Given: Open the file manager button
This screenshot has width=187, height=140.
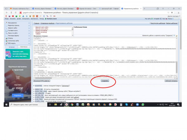Looking at the screenshot, I should pos(171,81).
